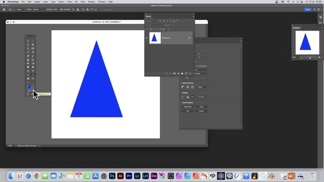Open the Home screen from options bar
This screenshot has width=324, height=182.
coord(4,10)
